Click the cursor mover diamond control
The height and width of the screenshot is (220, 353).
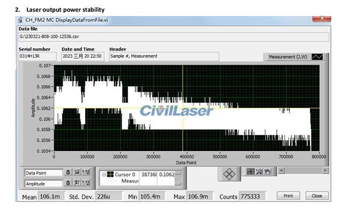pyautogui.click(x=230, y=173)
